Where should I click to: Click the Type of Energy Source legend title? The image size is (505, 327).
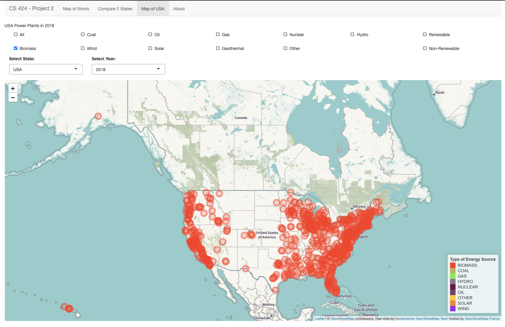(473, 259)
